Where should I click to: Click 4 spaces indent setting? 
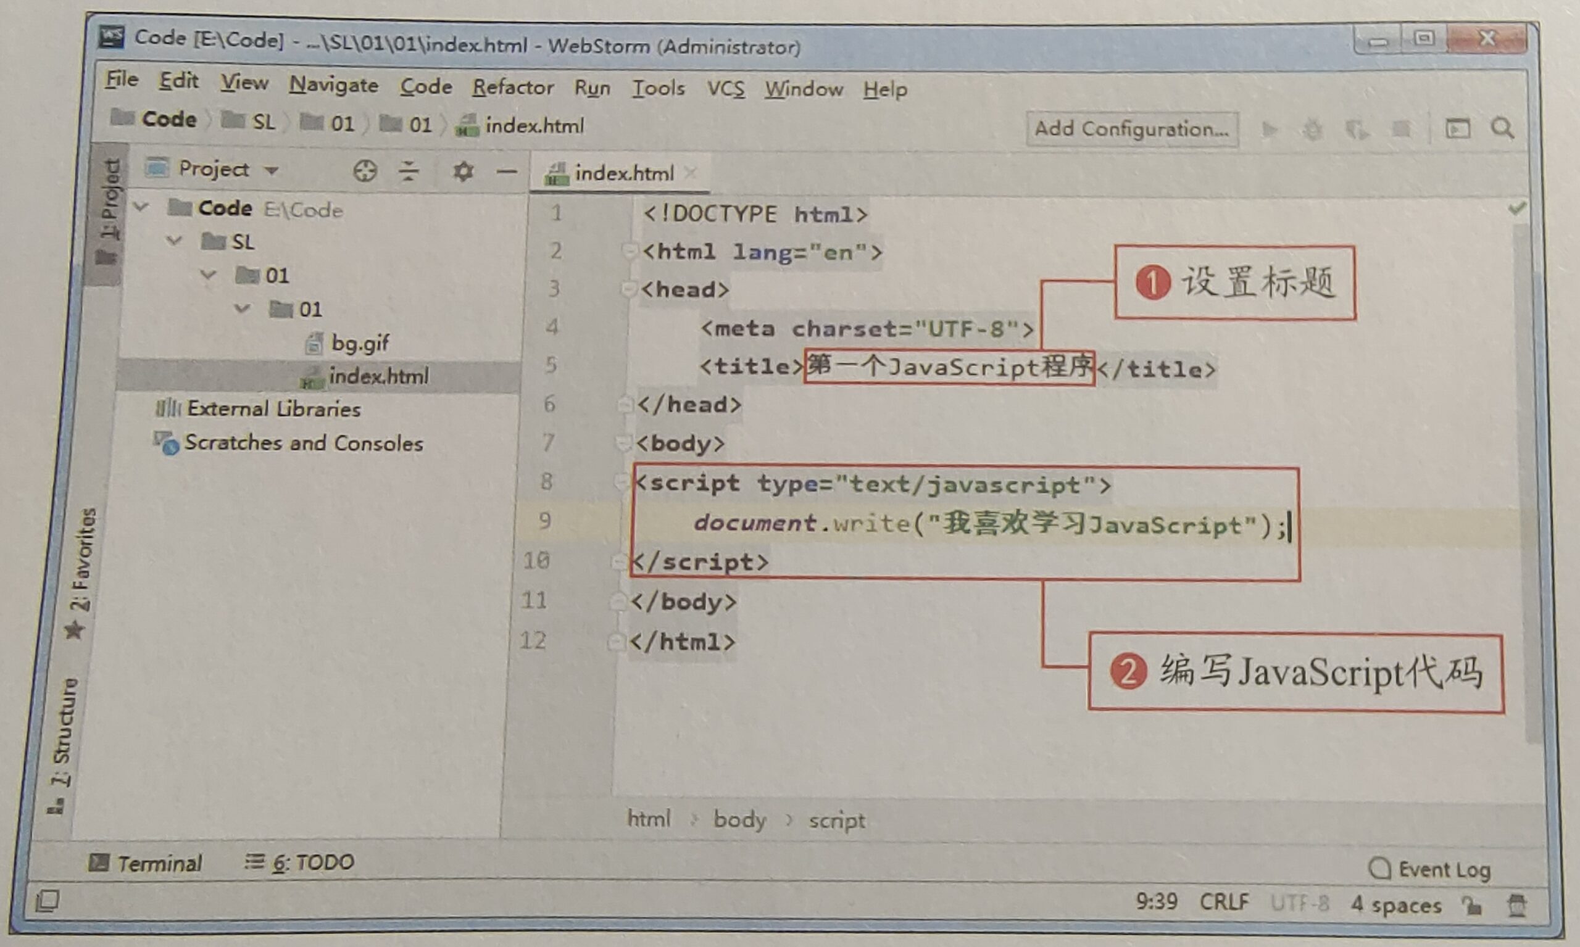(1395, 905)
